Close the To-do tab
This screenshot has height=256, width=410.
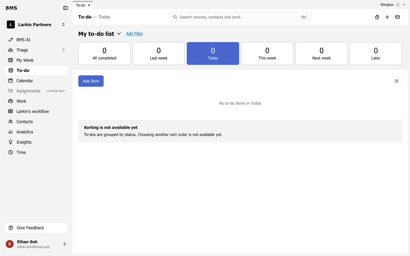89,5
